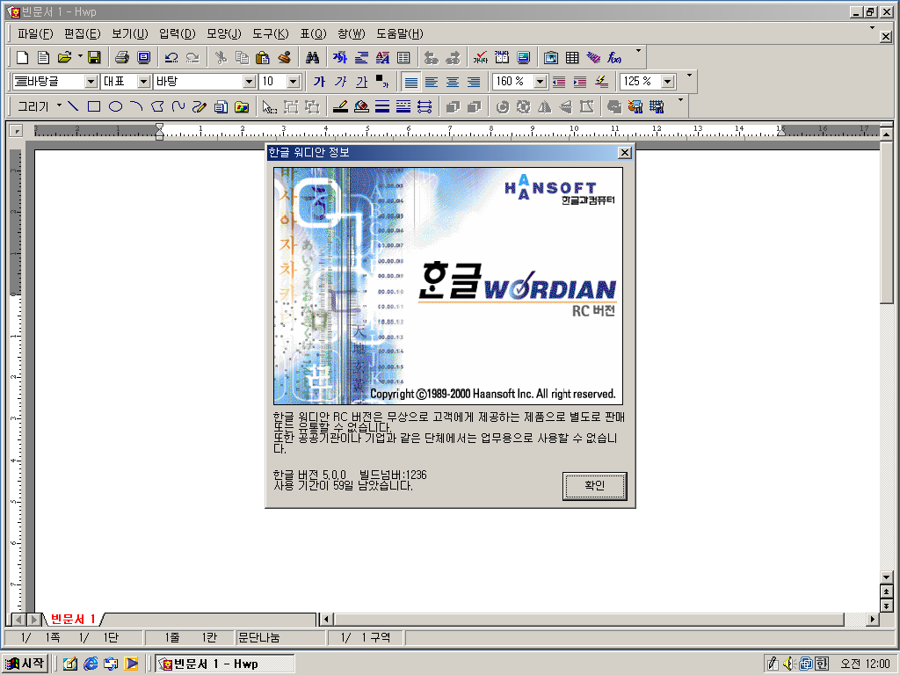
Task: Insert picture icon in top toolbar
Action: point(551,57)
